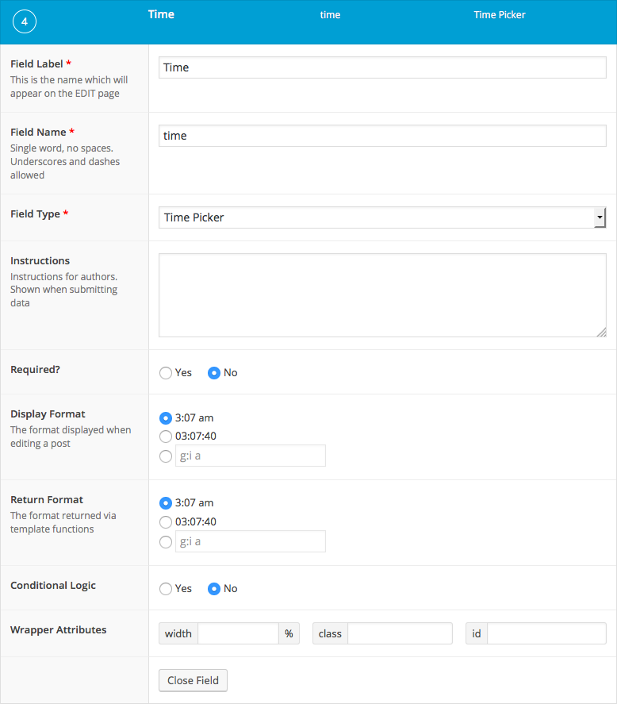Screen dimensions: 617x704
Task: Choose 3:07 am Return Format
Action: 166,502
